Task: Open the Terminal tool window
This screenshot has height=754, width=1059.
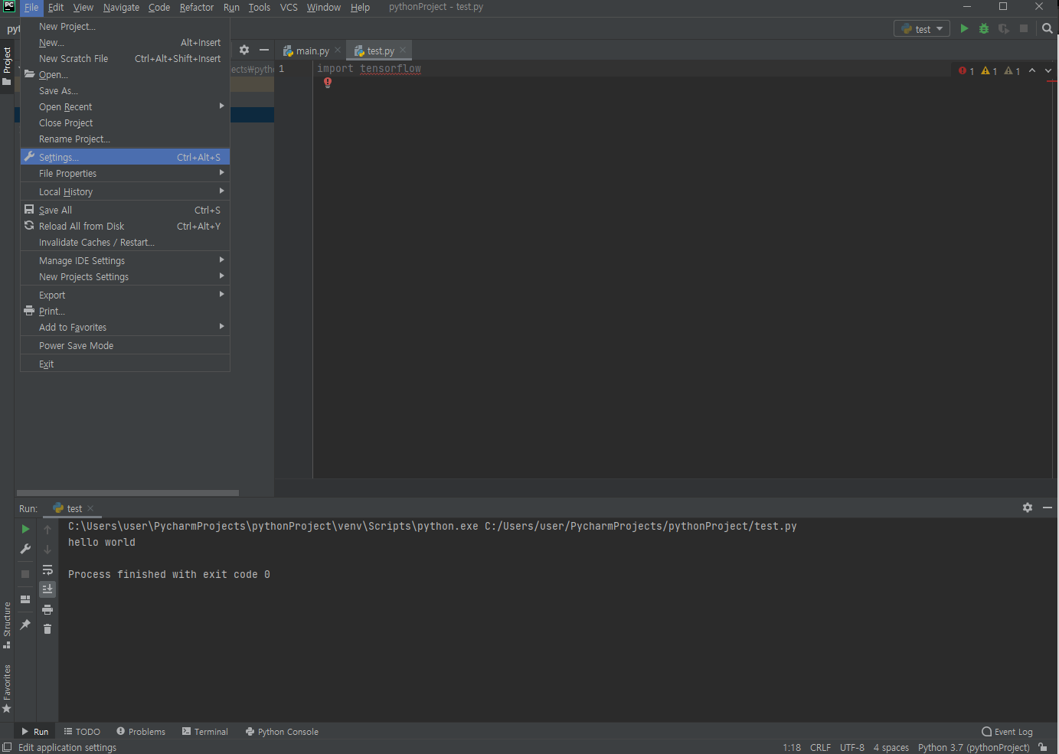Action: tap(205, 732)
